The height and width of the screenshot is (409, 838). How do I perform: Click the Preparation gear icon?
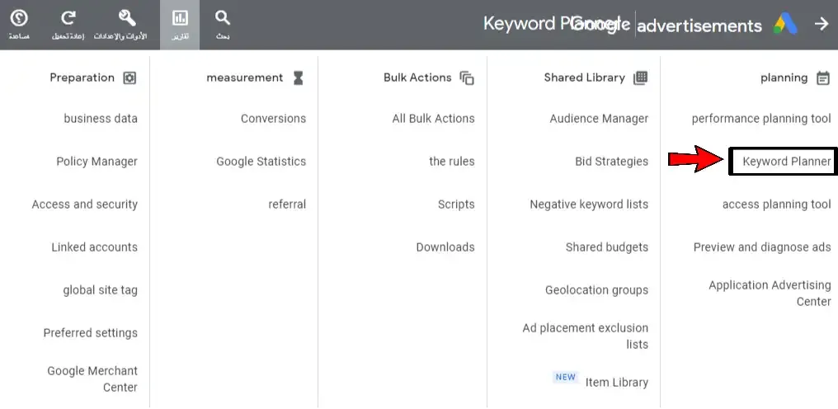129,78
